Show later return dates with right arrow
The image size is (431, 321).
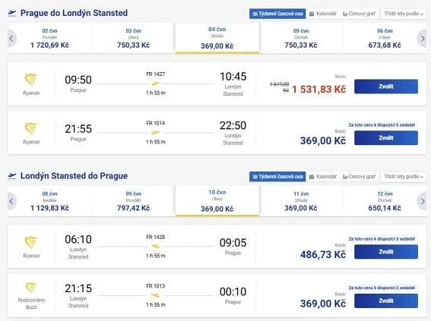click(x=423, y=202)
